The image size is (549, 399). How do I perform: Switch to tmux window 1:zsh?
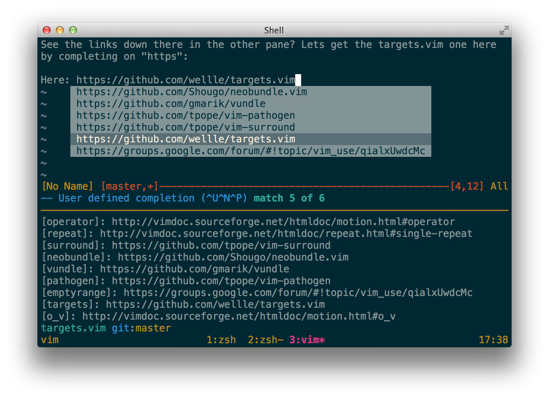(221, 340)
